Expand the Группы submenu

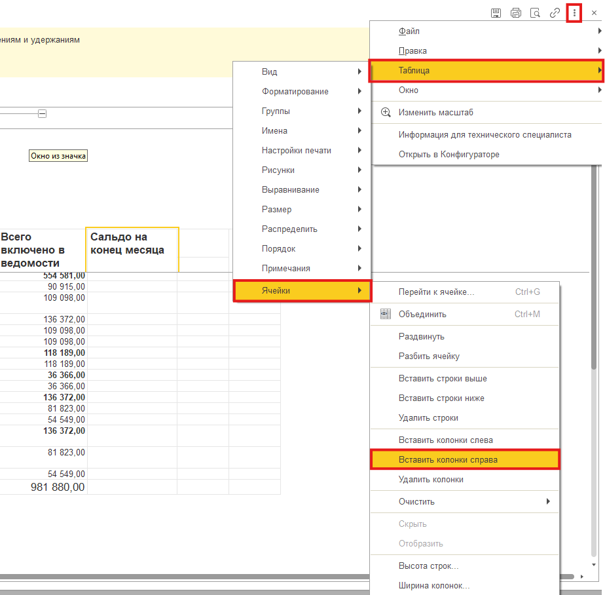(302, 111)
